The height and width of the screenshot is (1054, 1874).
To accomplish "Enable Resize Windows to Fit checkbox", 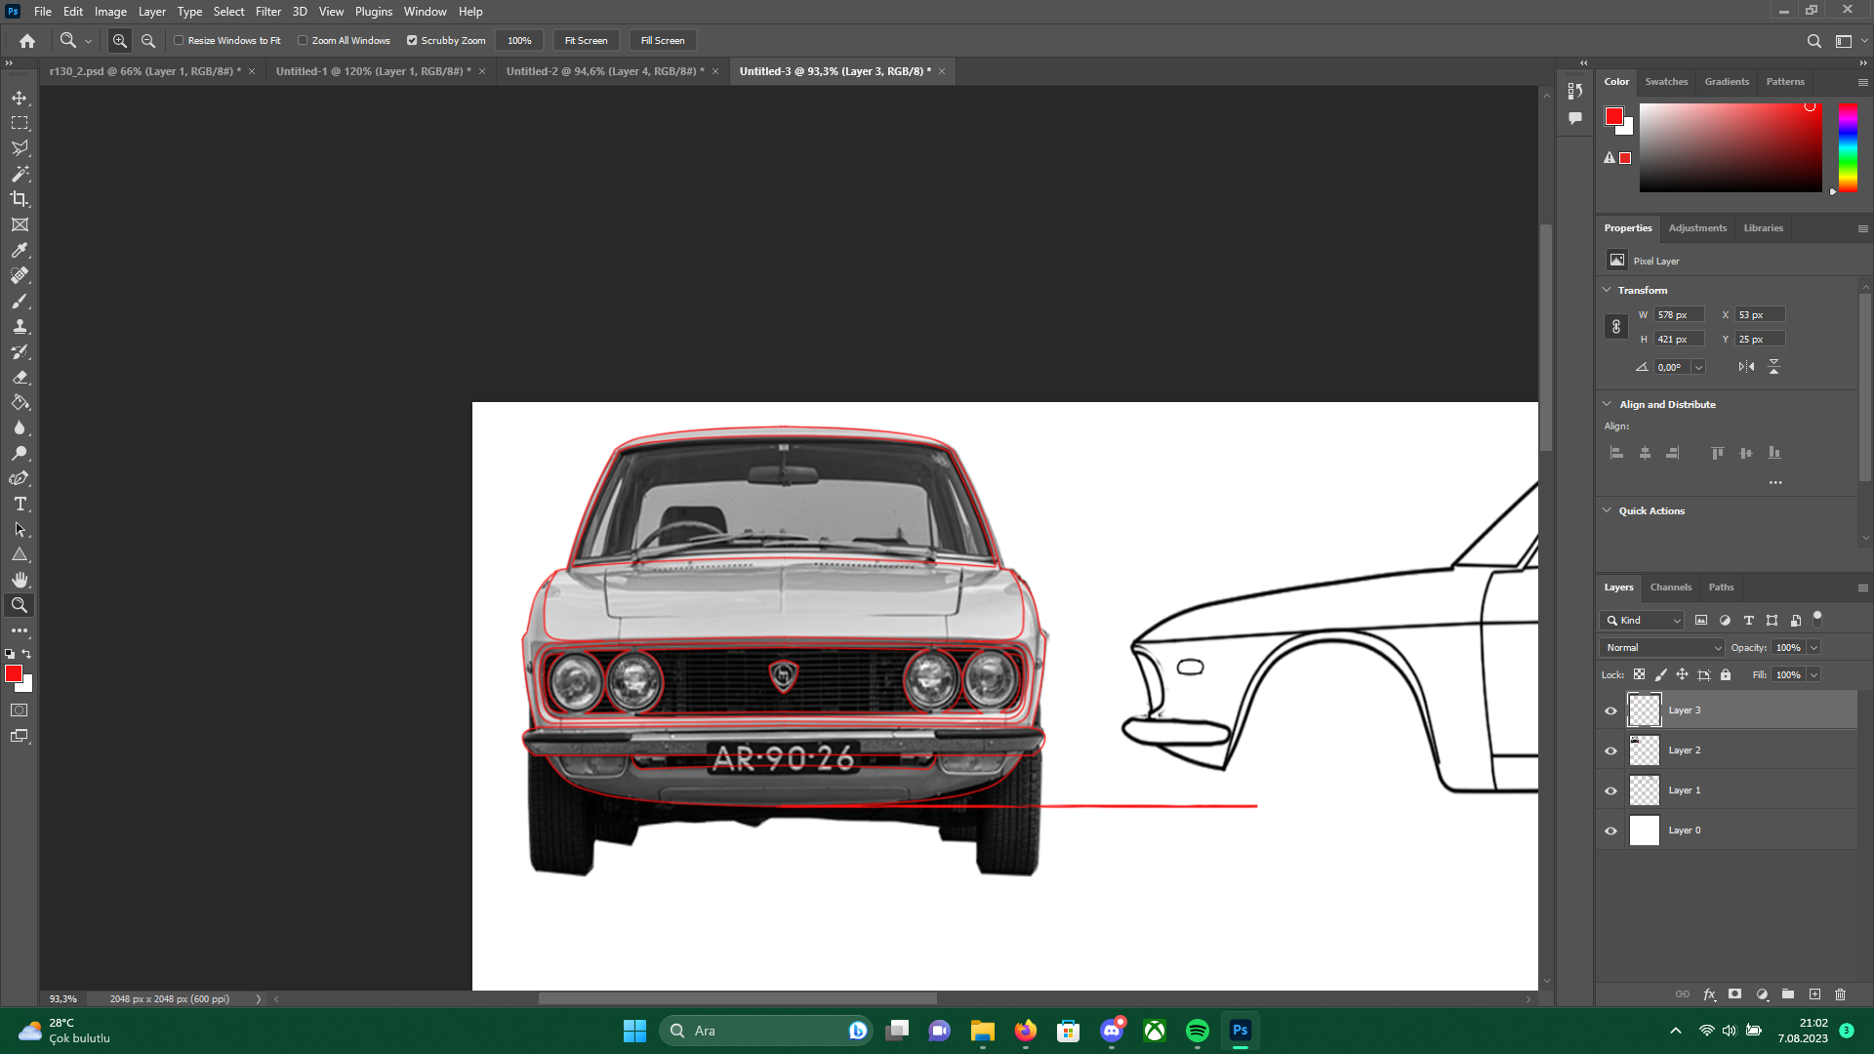I will coord(179,41).
